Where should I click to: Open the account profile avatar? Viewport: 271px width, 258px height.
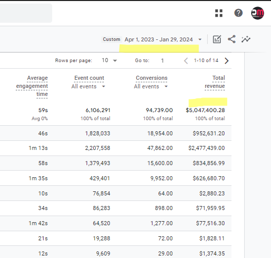257,13
